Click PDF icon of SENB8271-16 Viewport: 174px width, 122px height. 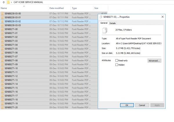[x=2, y=92]
